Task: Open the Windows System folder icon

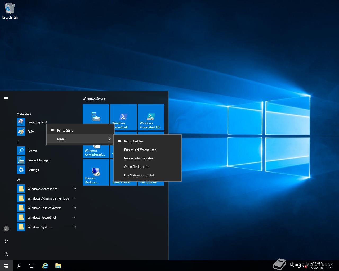Action: point(21,227)
